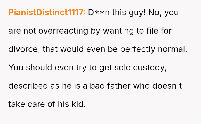Click the word "described" in the comment
Screen dimensions: 201x124
pos(28,86)
